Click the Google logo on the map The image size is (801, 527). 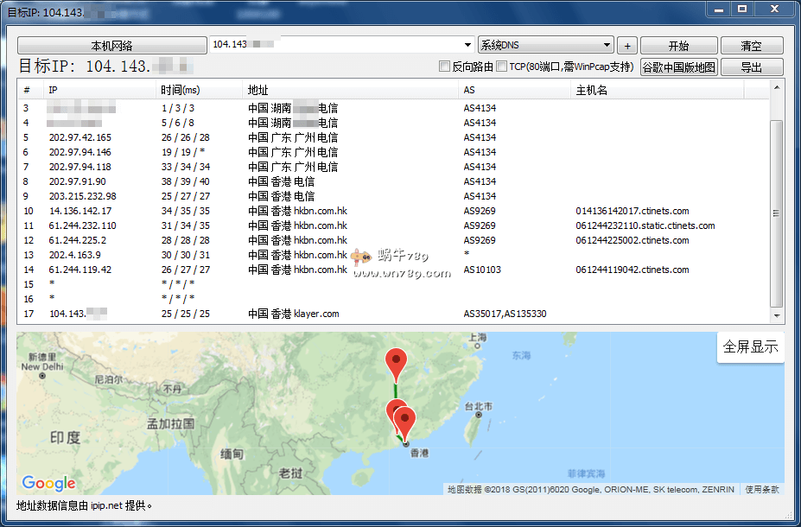[48, 484]
